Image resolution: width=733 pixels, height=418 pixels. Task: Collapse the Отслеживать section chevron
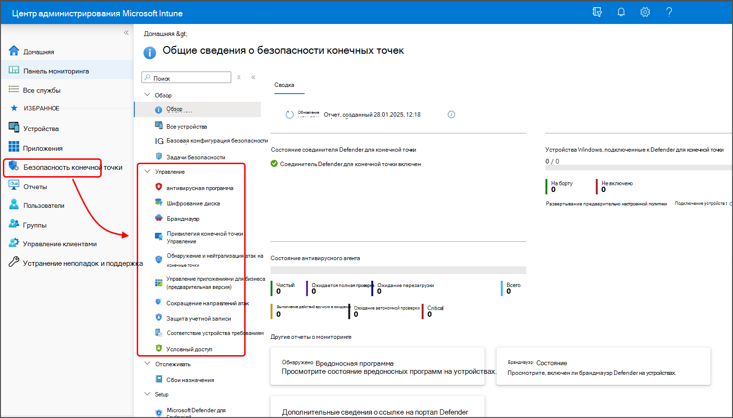148,363
